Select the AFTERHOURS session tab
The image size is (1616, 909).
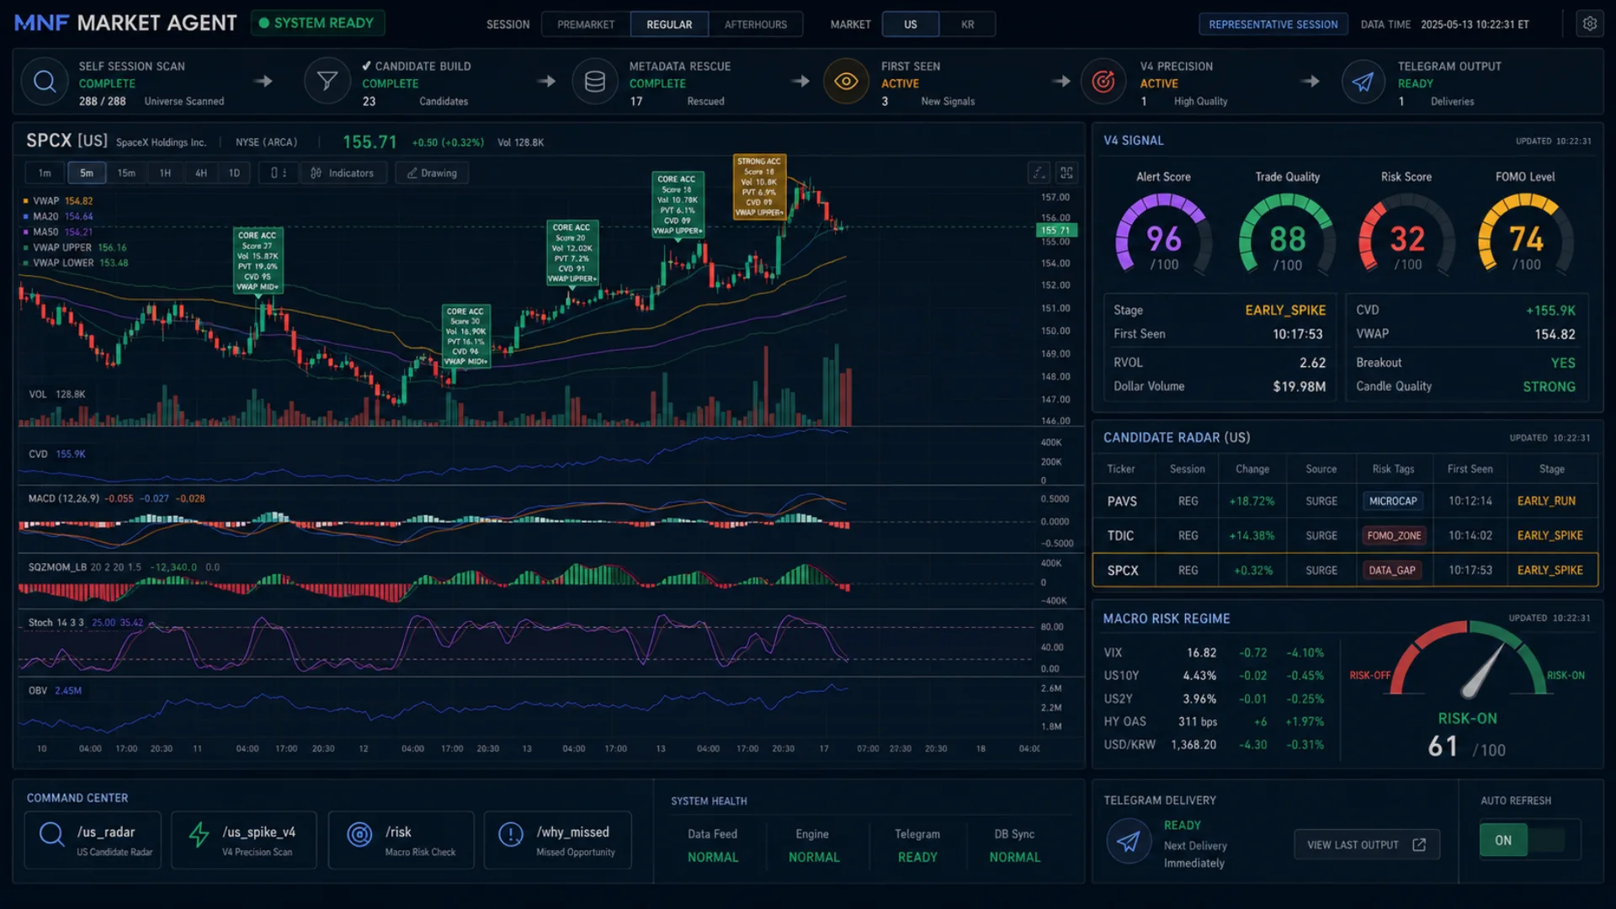click(756, 24)
